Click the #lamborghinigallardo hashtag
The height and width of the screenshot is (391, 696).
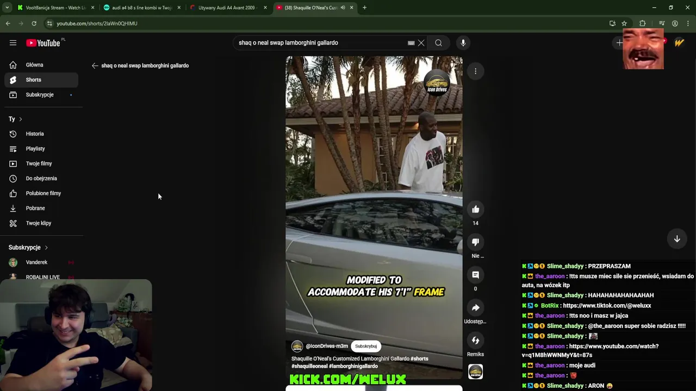(x=353, y=366)
